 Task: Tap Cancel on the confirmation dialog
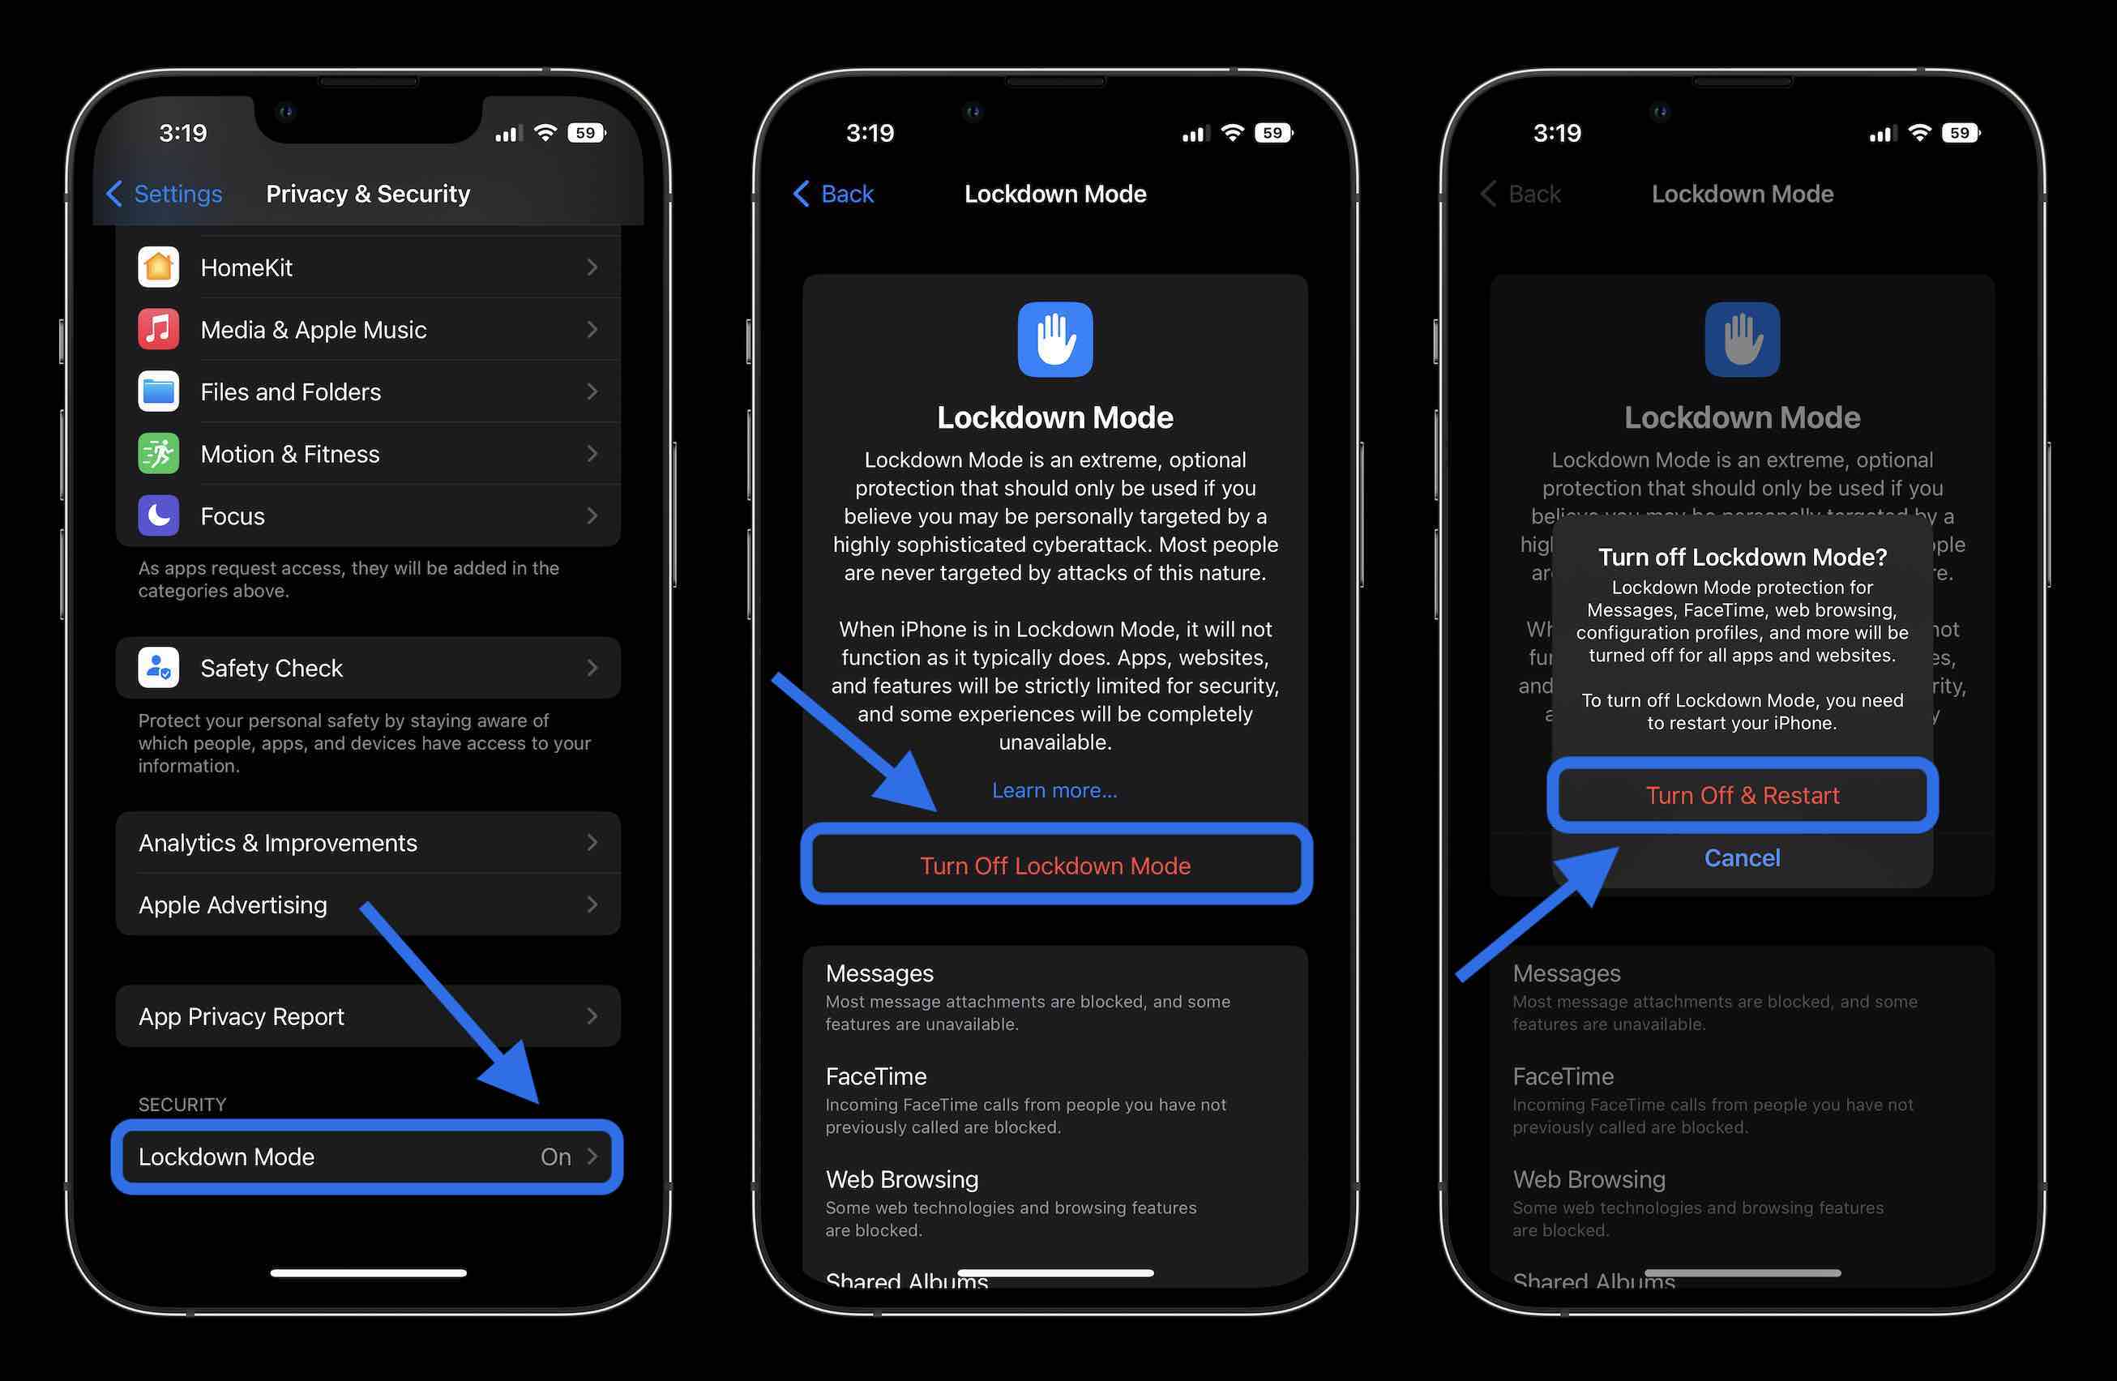1740,858
